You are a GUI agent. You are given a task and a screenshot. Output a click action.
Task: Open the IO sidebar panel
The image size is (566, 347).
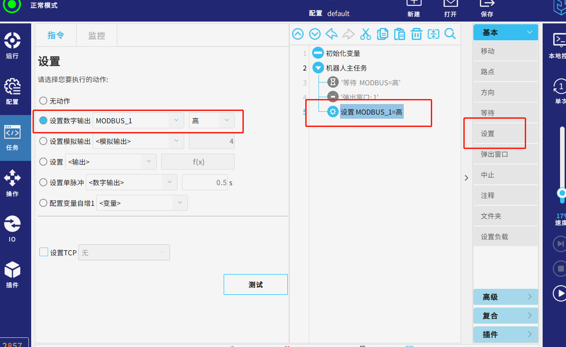click(x=12, y=229)
